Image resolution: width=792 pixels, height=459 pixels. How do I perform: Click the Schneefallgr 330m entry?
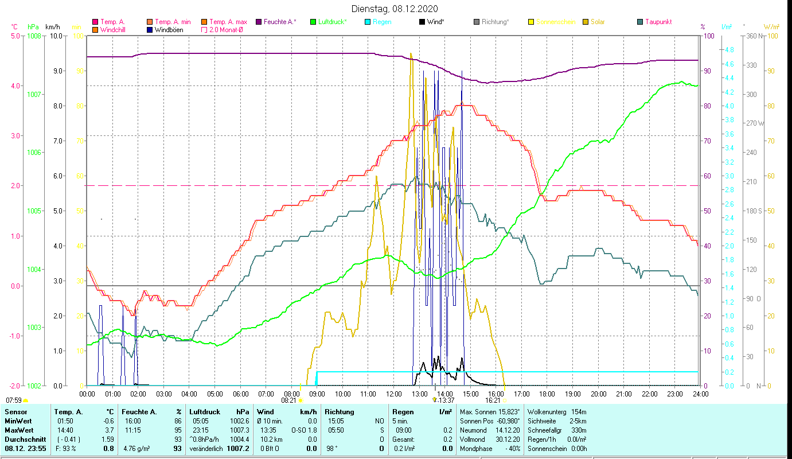coord(556,430)
